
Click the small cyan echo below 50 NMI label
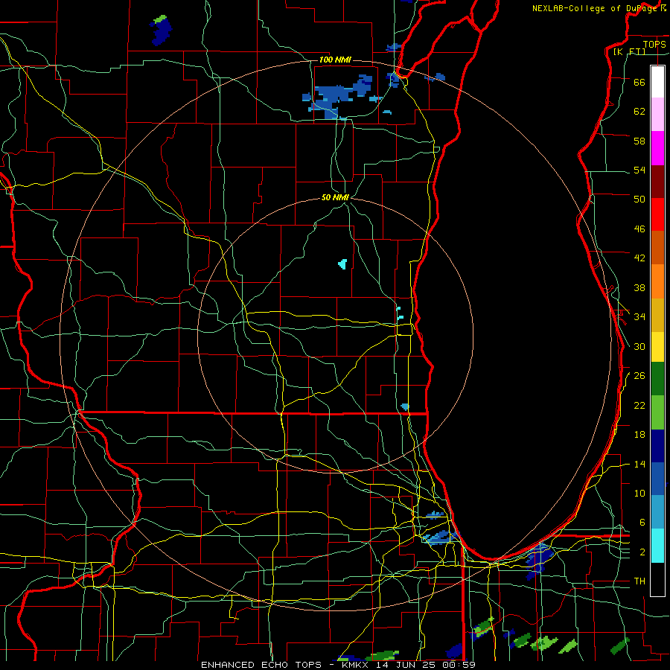pos(342,264)
